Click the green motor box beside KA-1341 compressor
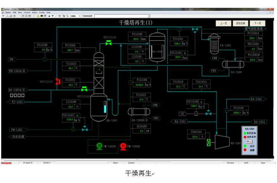 click(209, 143)
